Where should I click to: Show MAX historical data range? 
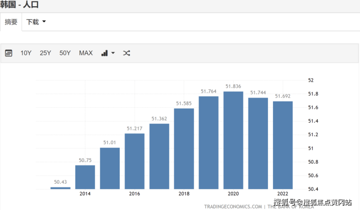(x=86, y=53)
